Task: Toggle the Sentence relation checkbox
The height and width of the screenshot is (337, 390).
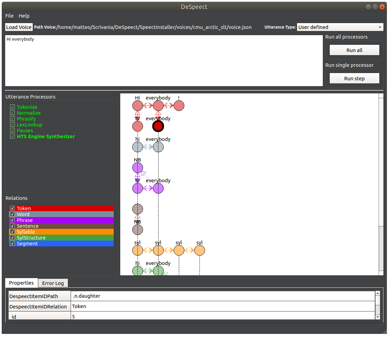Action: (x=12, y=226)
